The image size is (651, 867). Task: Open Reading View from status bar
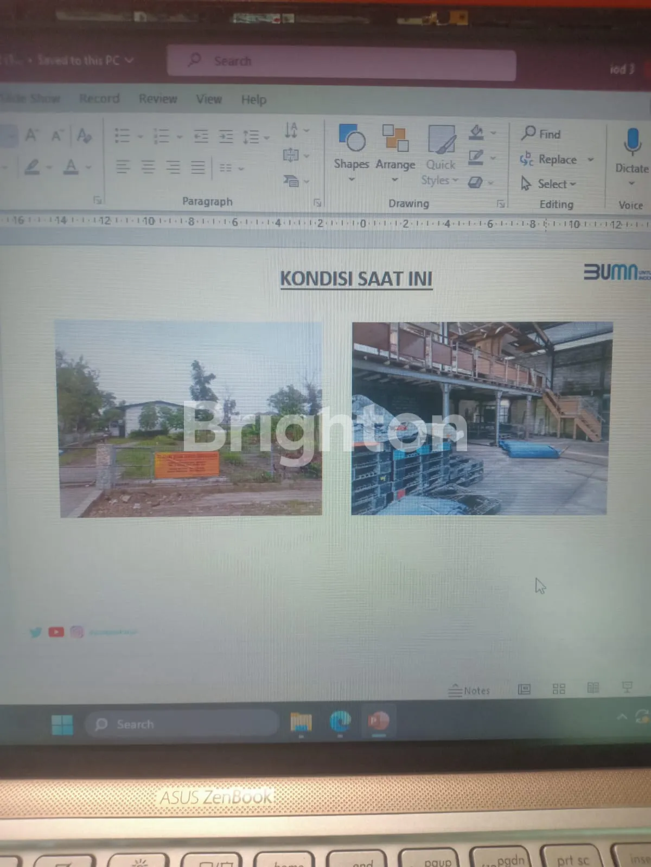pyautogui.click(x=593, y=688)
